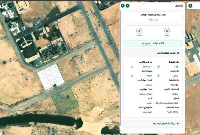This screenshot has height=135, width=200.
Task: Close the تفاصيل details panel
Action: tap(122, 5)
